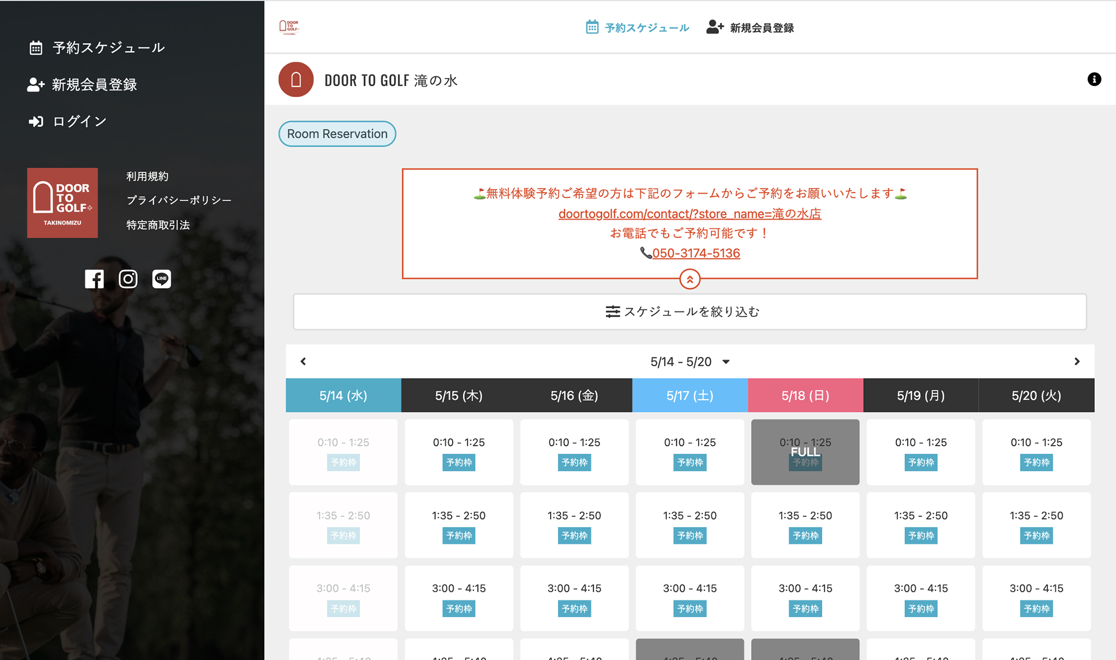Go to previous week with left arrow
Image resolution: width=1116 pixels, height=660 pixels.
303,361
